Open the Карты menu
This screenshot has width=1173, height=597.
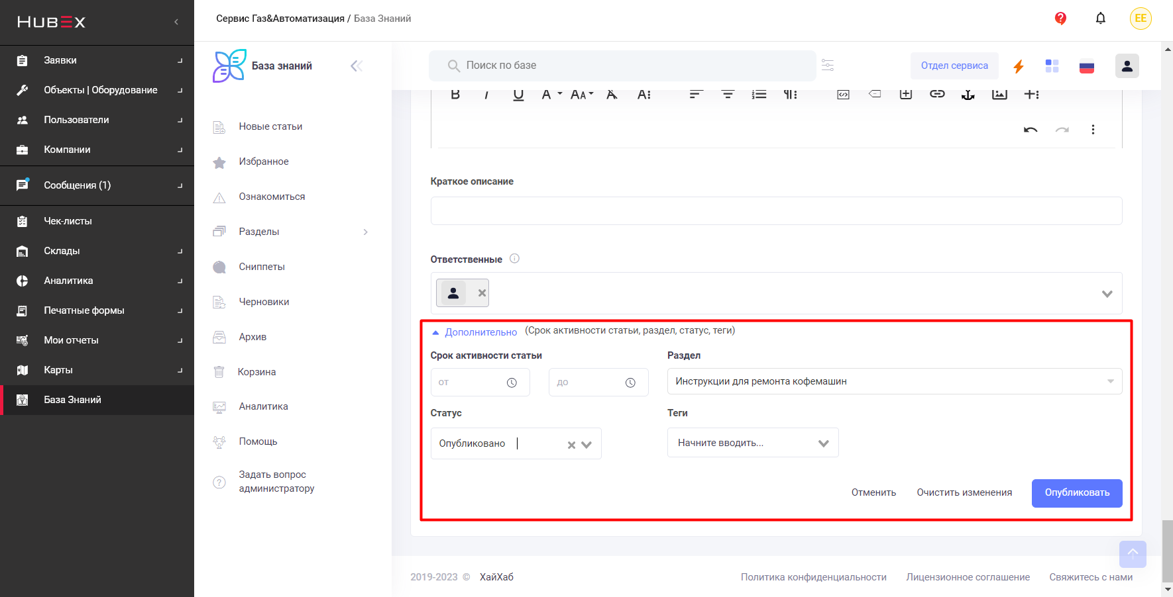pyautogui.click(x=97, y=370)
